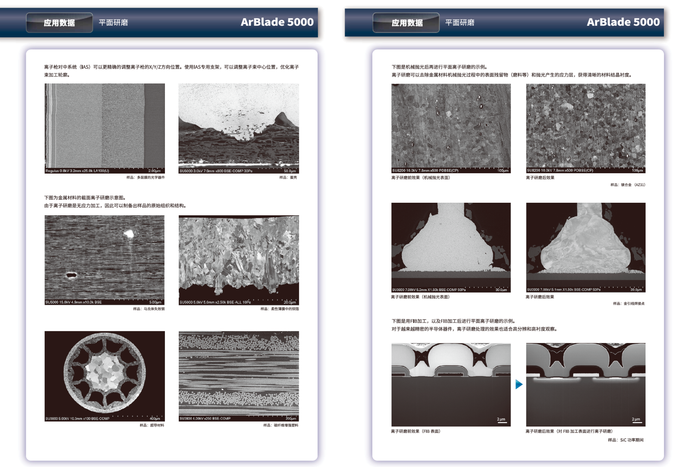Click the caption 样品: 碳纤维增强塑料
The image size is (688, 467).
point(281,425)
